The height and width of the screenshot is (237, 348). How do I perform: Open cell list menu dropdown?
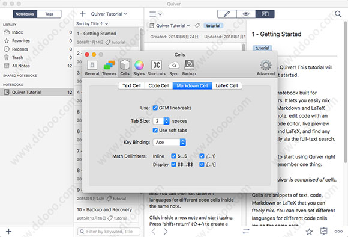pos(155,14)
